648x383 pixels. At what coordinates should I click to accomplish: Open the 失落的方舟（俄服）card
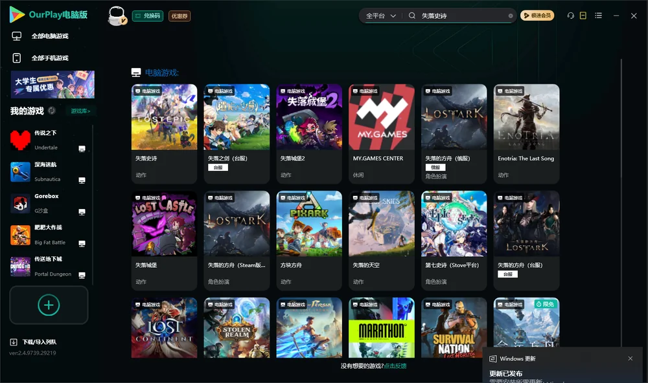454,134
